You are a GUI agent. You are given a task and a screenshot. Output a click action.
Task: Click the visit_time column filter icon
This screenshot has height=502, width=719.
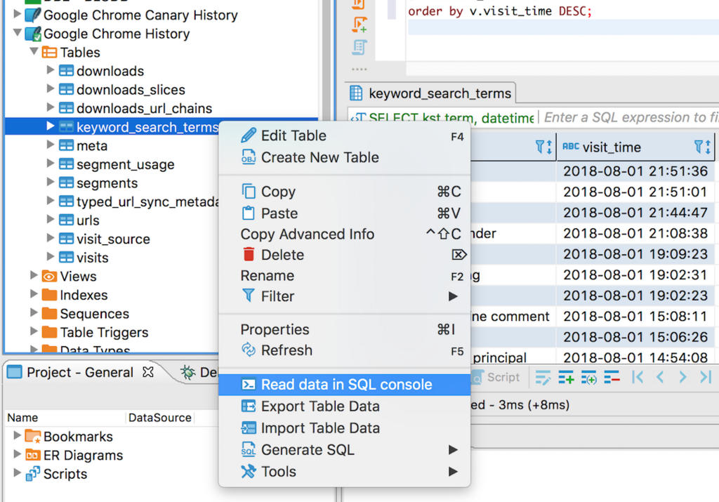[702, 147]
